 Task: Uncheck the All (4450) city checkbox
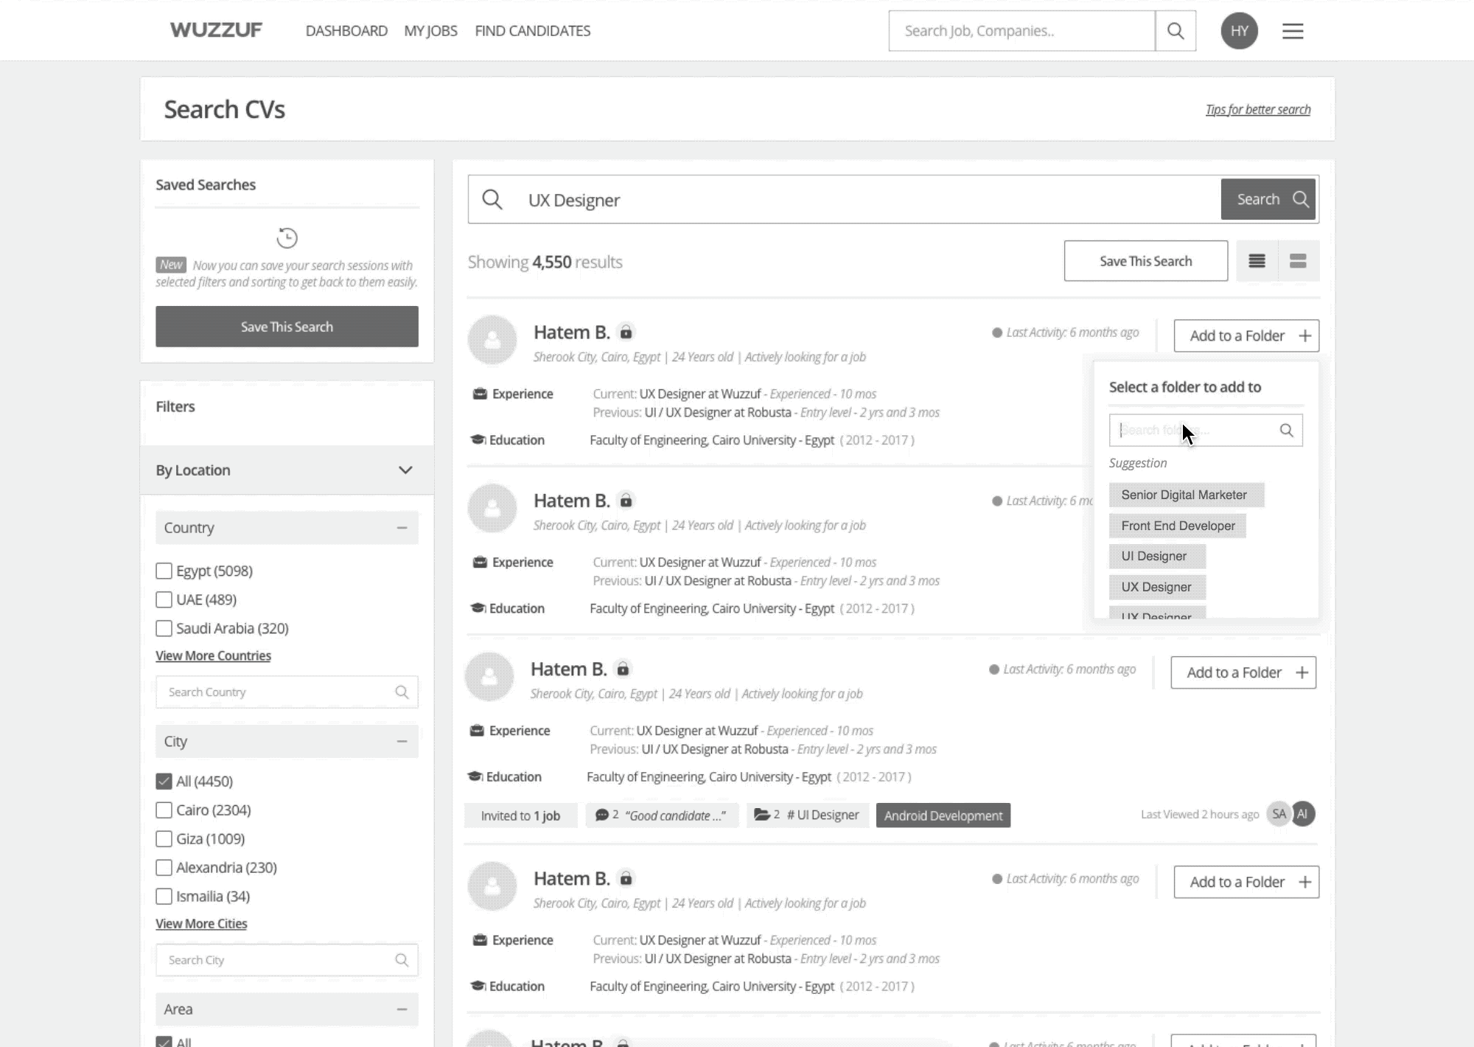[x=164, y=782]
